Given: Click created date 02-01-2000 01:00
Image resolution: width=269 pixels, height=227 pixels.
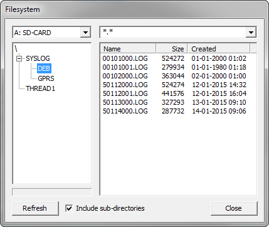Looking at the screenshot, I should (x=219, y=76).
